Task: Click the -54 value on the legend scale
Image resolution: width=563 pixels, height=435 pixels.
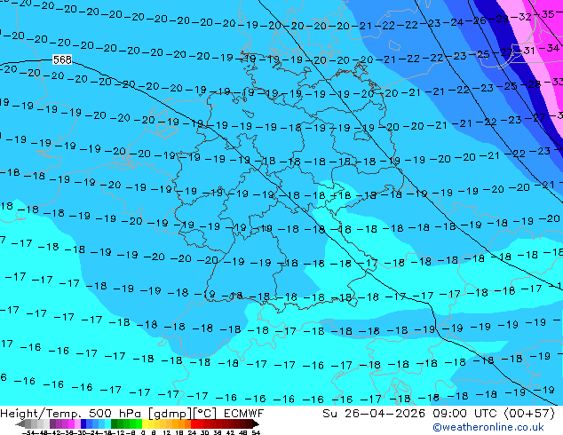Action: click(x=28, y=433)
